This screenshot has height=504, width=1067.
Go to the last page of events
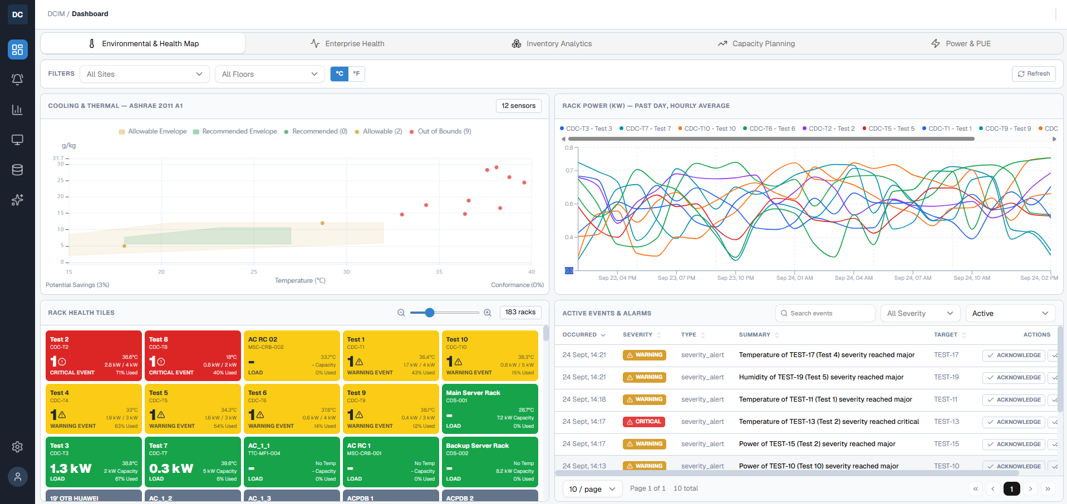click(x=1048, y=488)
